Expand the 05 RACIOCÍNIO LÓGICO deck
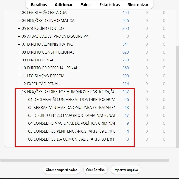The image size is (179, 179). [19, 28]
